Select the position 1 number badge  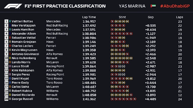pyautogui.click(x=6, y=21)
